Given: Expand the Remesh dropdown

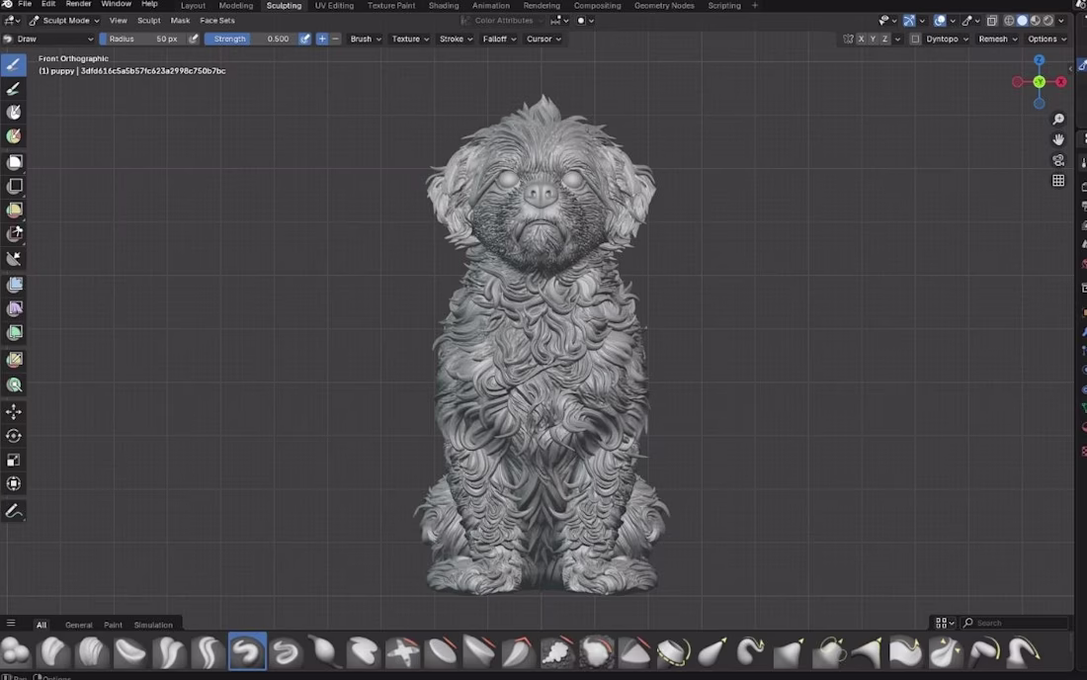Looking at the screenshot, I should [998, 39].
